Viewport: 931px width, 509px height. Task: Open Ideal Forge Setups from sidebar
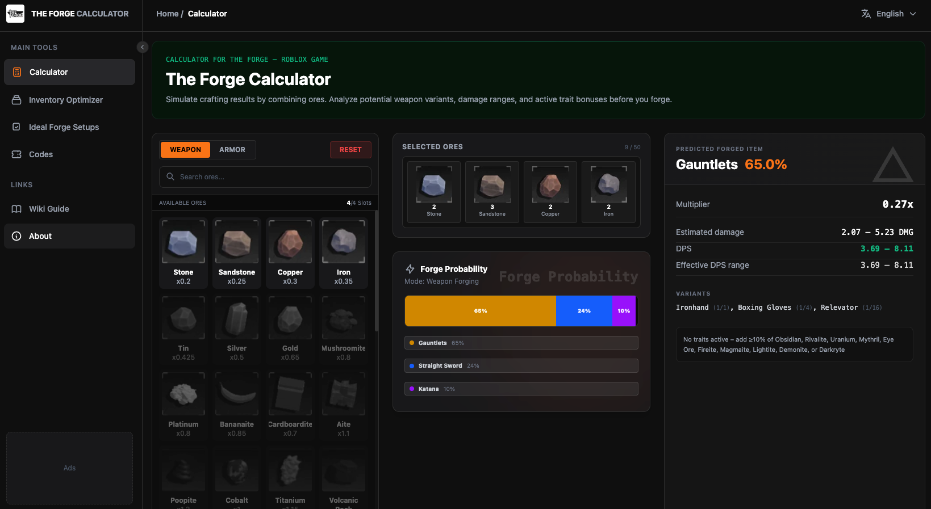[69, 127]
